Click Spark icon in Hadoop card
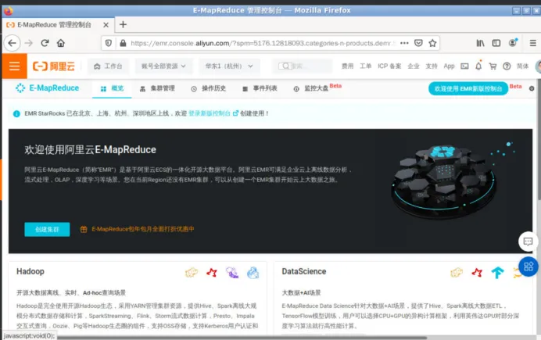This screenshot has width=541, height=340. point(212,273)
